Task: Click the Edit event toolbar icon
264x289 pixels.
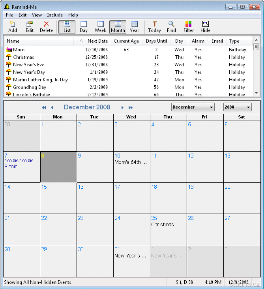Action: 30,26
